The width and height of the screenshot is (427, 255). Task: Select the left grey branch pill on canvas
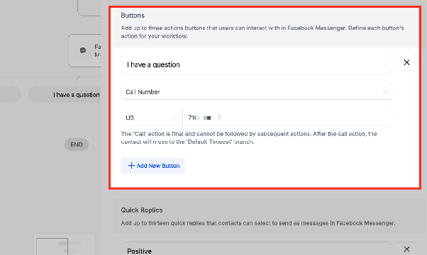pos(10,95)
